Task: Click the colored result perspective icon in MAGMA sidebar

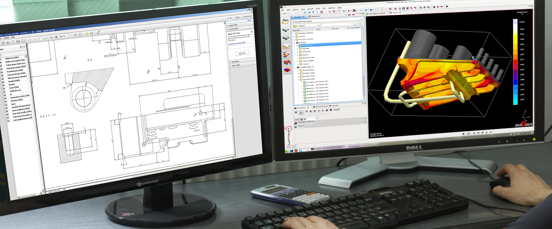Action: coord(286,63)
